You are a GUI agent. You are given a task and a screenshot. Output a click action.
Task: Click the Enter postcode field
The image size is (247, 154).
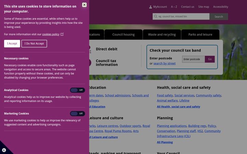tap(193, 59)
